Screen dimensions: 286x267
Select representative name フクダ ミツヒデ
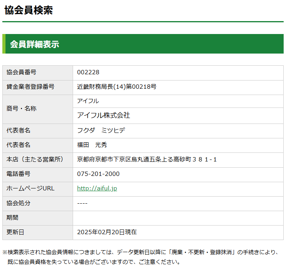pos(101,131)
